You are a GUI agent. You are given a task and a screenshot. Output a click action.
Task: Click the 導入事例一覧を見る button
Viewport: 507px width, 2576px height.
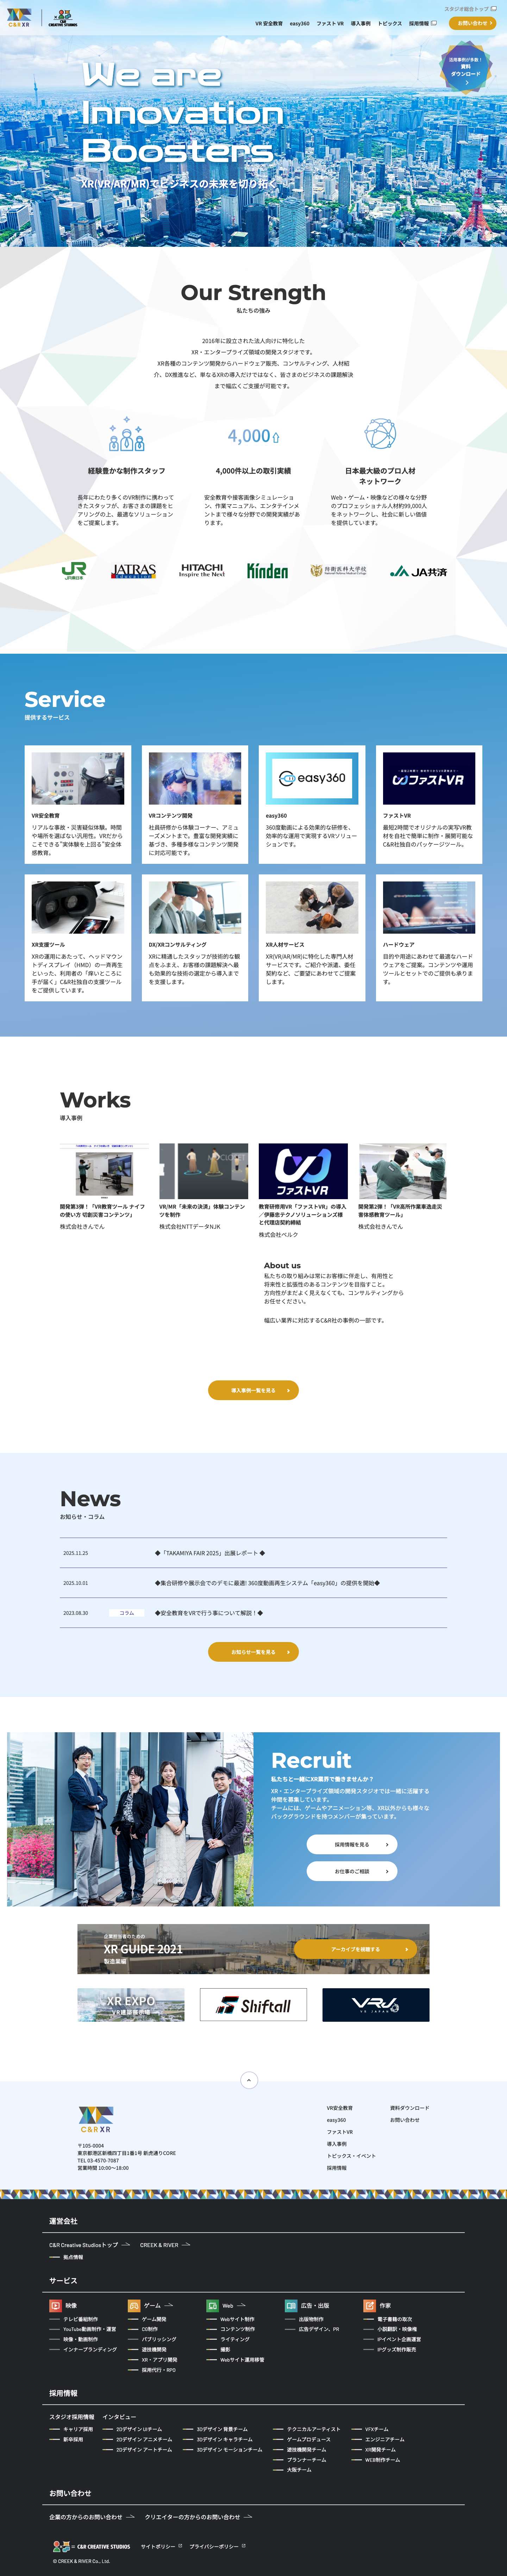pyautogui.click(x=254, y=1390)
